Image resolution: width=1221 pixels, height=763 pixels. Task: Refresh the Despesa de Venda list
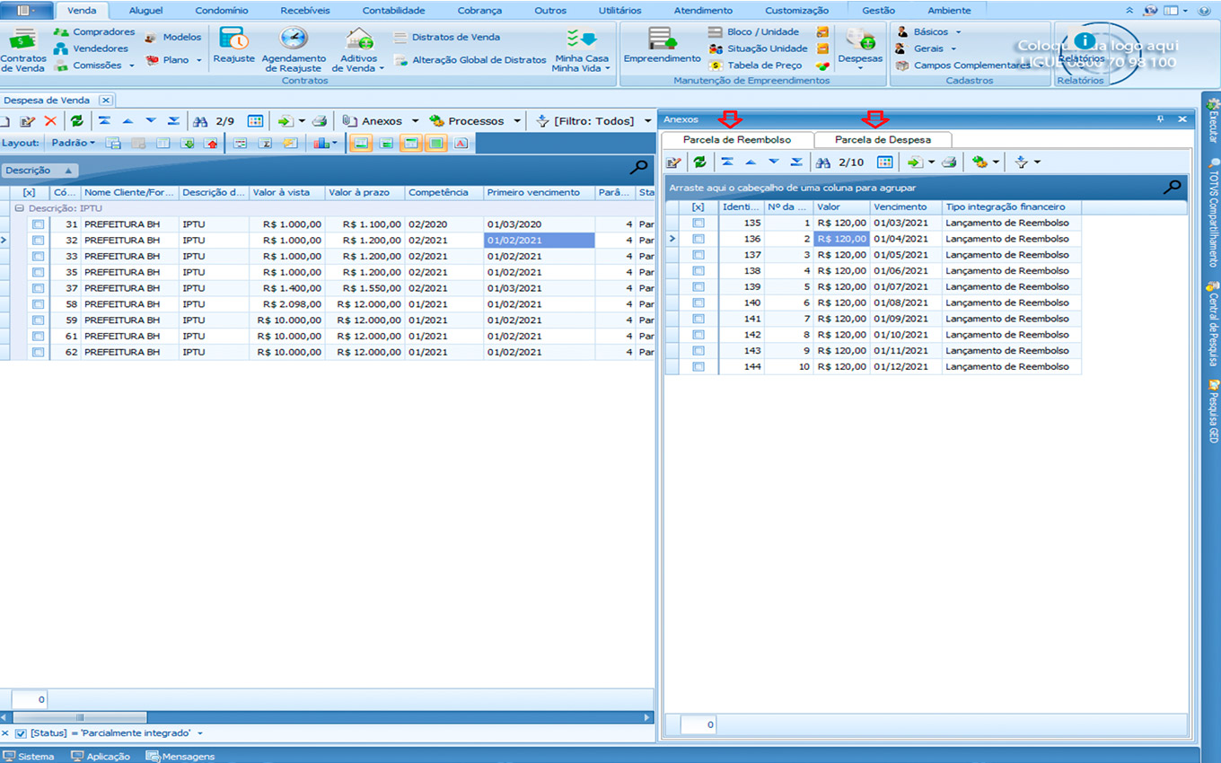[76, 121]
